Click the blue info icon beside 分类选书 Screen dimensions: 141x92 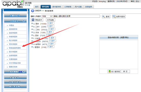[x=32, y=11]
